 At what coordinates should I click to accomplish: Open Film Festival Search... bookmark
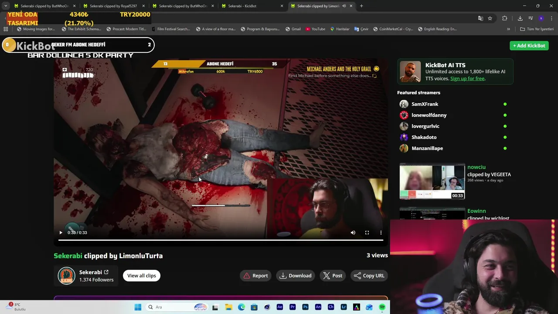coord(170,29)
